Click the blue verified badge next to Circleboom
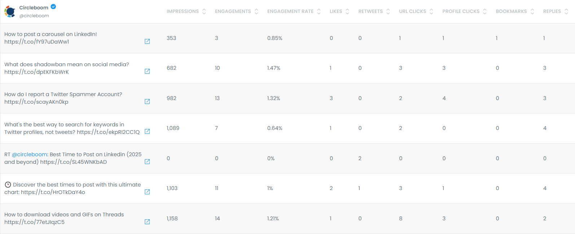 tap(53, 7)
